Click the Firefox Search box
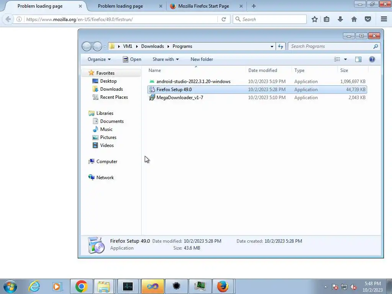 [270, 19]
